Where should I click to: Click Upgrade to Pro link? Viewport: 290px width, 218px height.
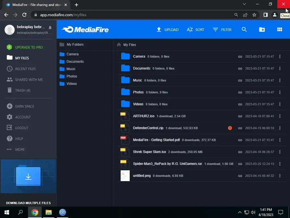pos(25,47)
